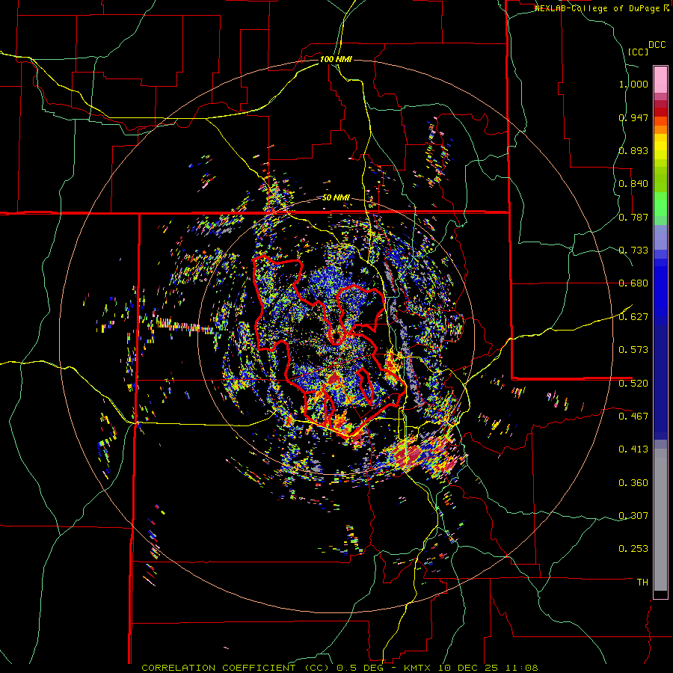Click the CORRELATION COEFFICIENT (CC) caption text
The height and width of the screenshot is (673, 673).
pyautogui.click(x=236, y=668)
